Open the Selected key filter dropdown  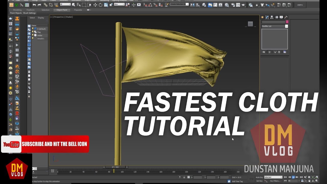(273, 177)
